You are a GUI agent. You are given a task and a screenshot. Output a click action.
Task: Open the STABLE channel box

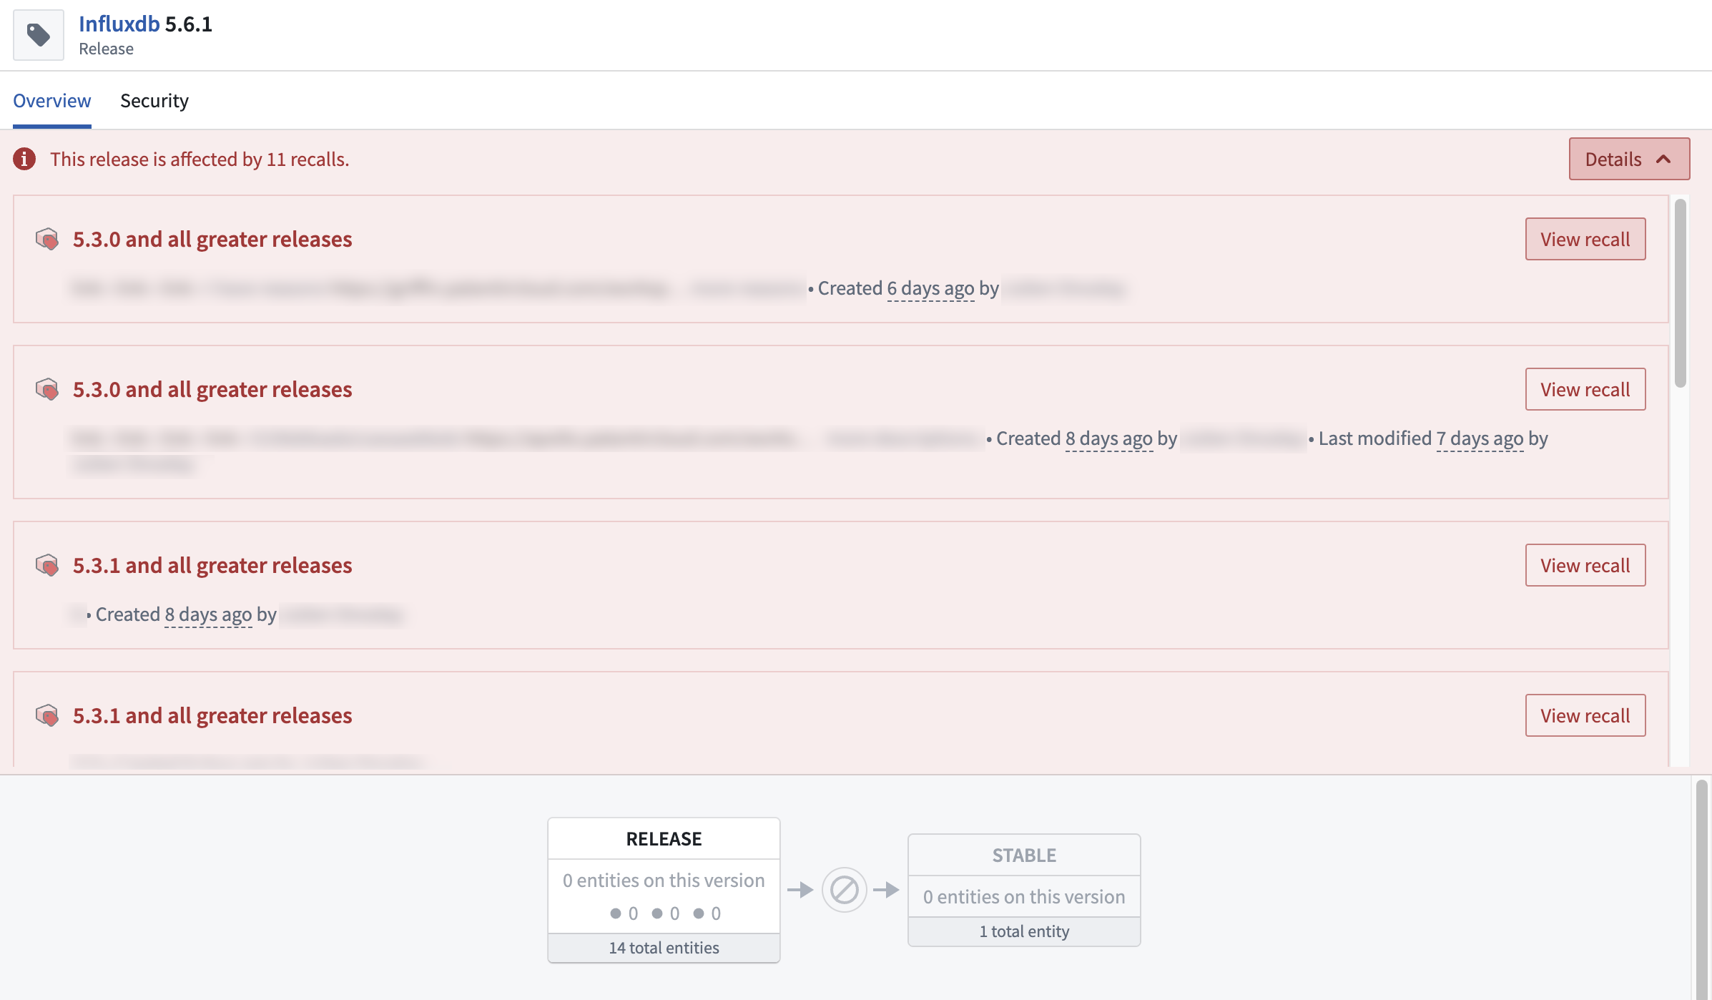(1024, 890)
